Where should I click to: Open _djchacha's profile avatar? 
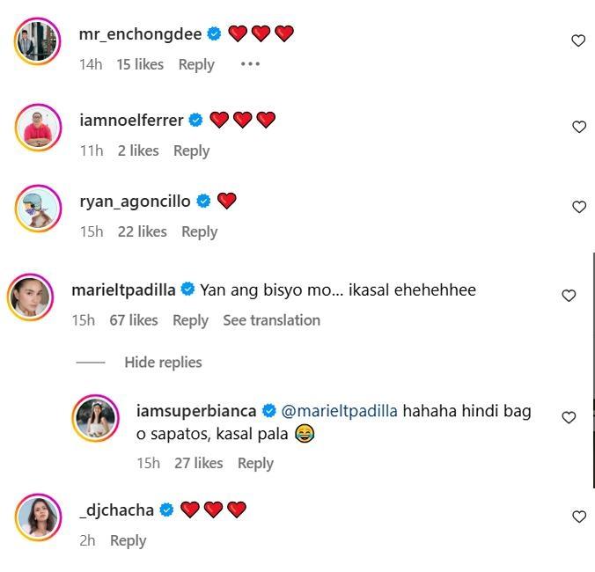pos(38,517)
